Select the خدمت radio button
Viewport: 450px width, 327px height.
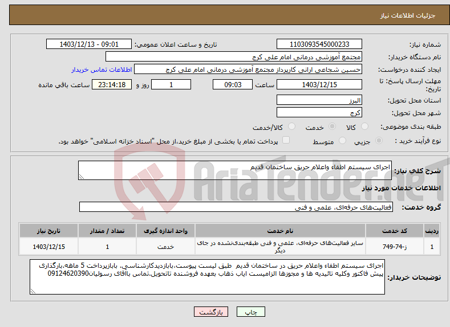pos(332,126)
